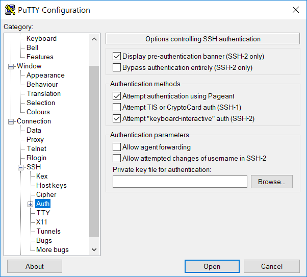Enable Bypass authentication entirely option
This screenshot has height=277, width=307.
(x=117, y=67)
